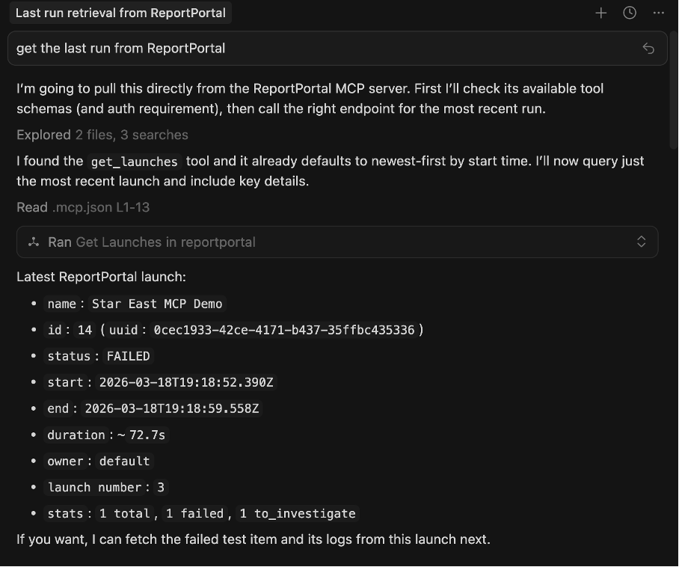Open the Ran Get Launches in reportportal row

pos(337,242)
